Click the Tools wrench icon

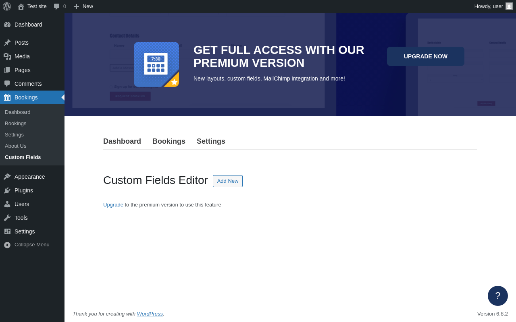click(x=7, y=218)
